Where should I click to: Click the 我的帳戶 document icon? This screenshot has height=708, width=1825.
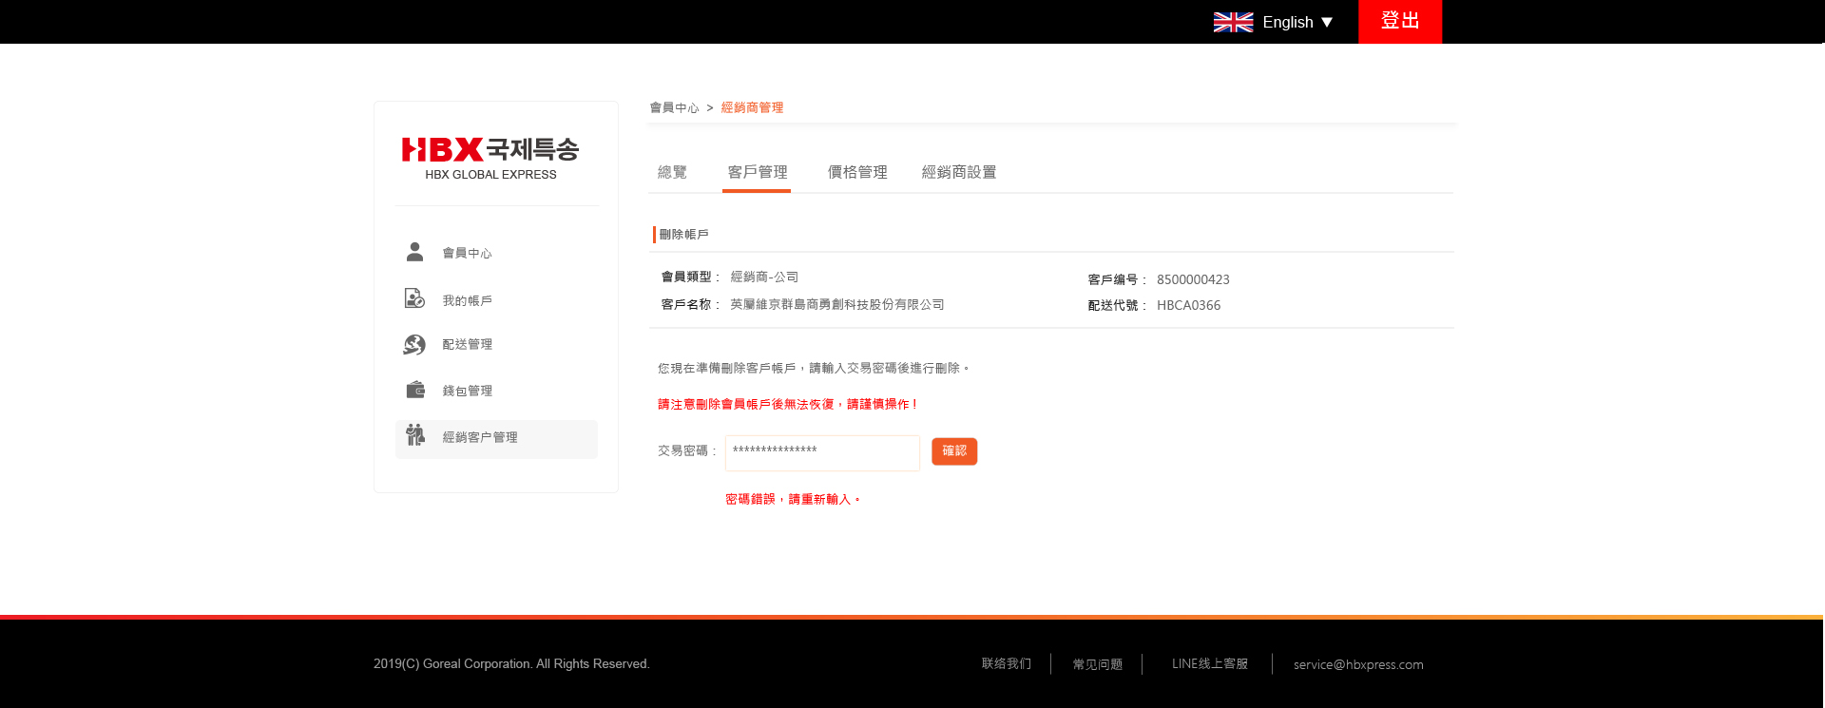click(414, 298)
